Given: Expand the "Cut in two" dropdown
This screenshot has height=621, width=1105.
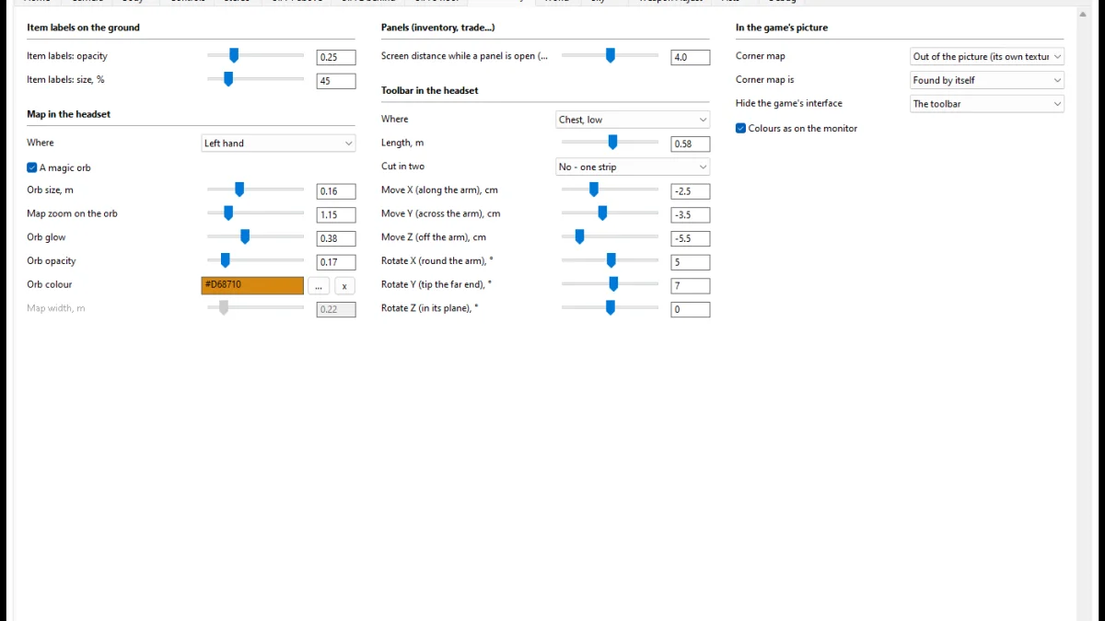Looking at the screenshot, I should (633, 167).
